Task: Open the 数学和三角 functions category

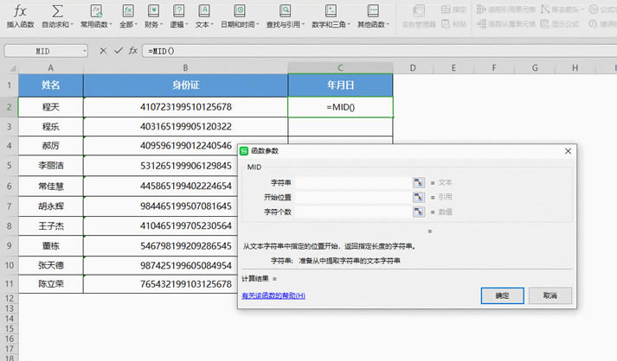Action: (331, 16)
